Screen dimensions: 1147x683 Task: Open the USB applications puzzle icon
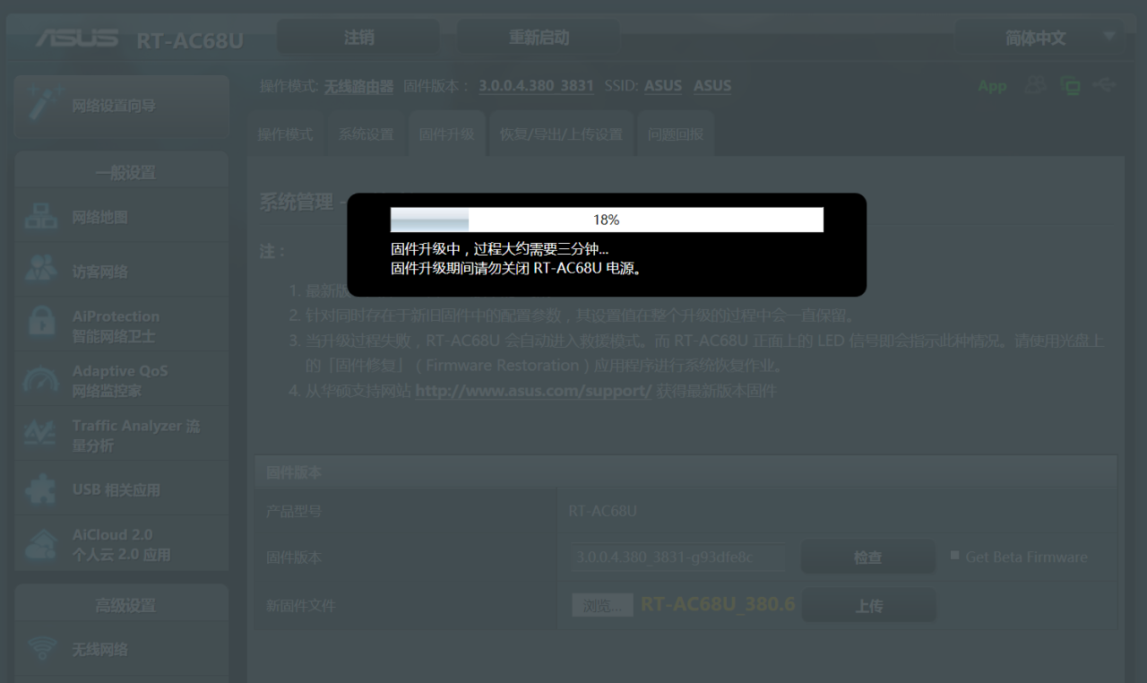(x=41, y=489)
